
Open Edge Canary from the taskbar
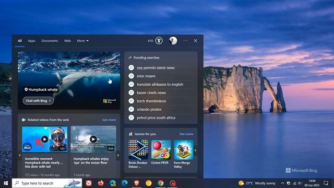(113, 183)
